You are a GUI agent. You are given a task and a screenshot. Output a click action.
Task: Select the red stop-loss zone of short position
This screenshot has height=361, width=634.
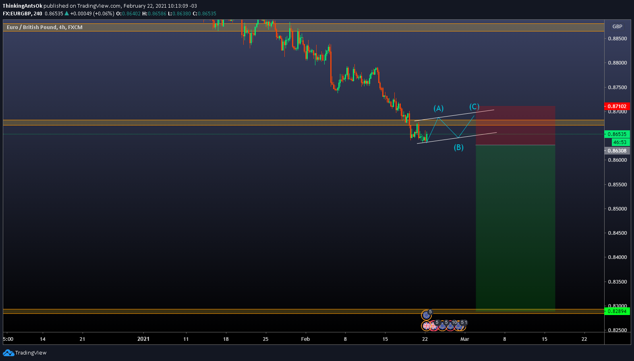coord(515,125)
